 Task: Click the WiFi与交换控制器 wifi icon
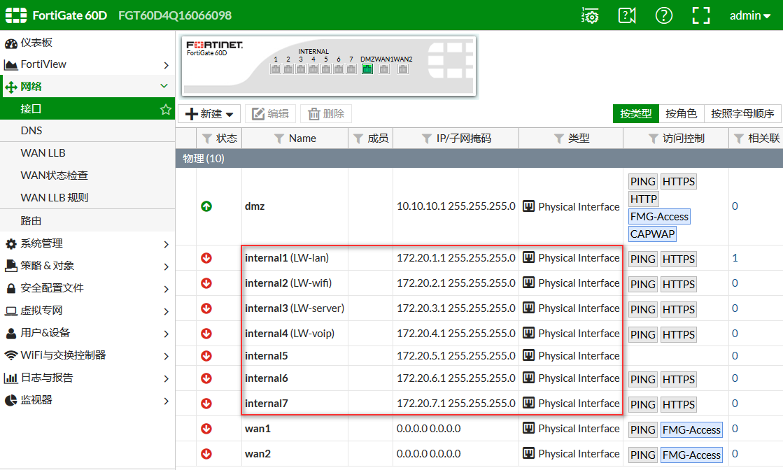pos(11,356)
